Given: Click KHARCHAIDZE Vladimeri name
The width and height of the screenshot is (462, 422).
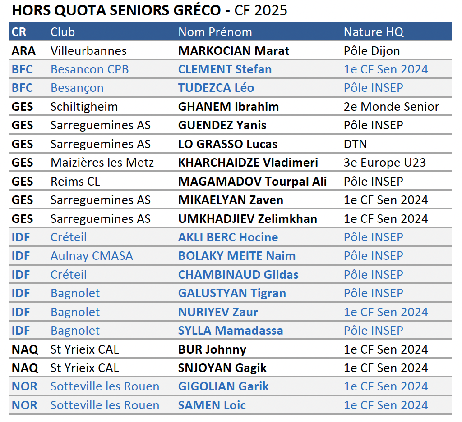Looking at the screenshot, I should pyautogui.click(x=248, y=163).
